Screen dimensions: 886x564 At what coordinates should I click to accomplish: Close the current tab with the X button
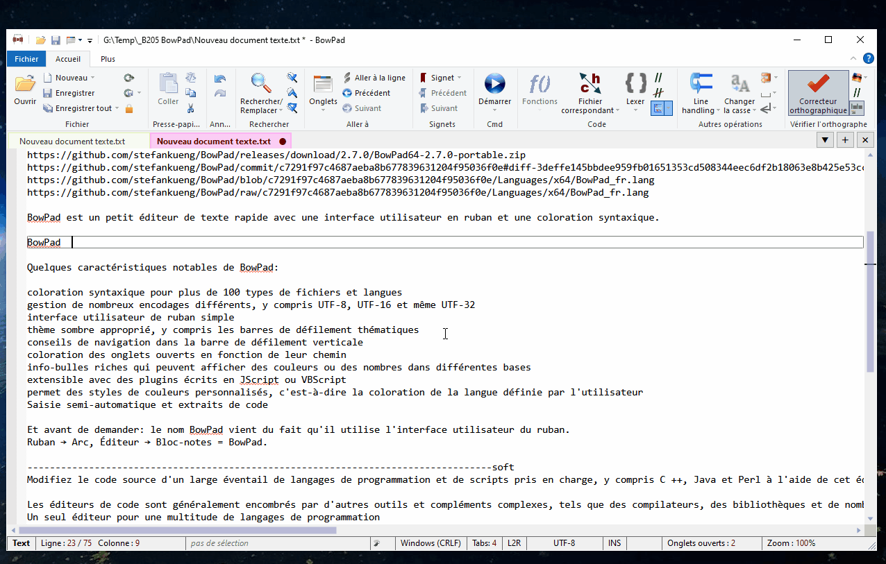[865, 140]
